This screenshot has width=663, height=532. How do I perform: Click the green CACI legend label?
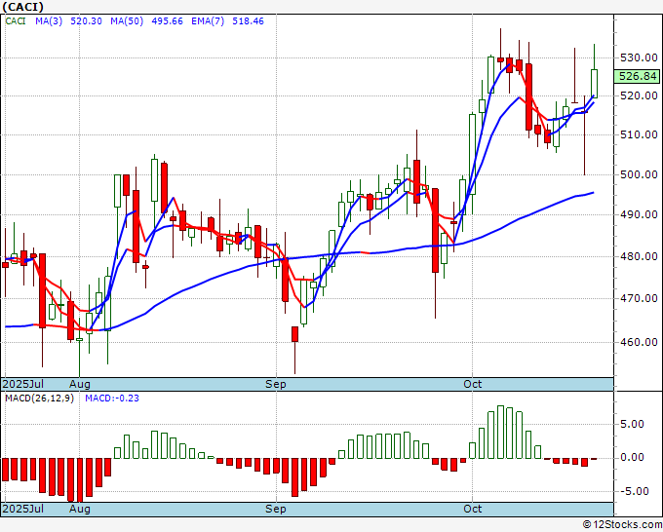[16, 21]
